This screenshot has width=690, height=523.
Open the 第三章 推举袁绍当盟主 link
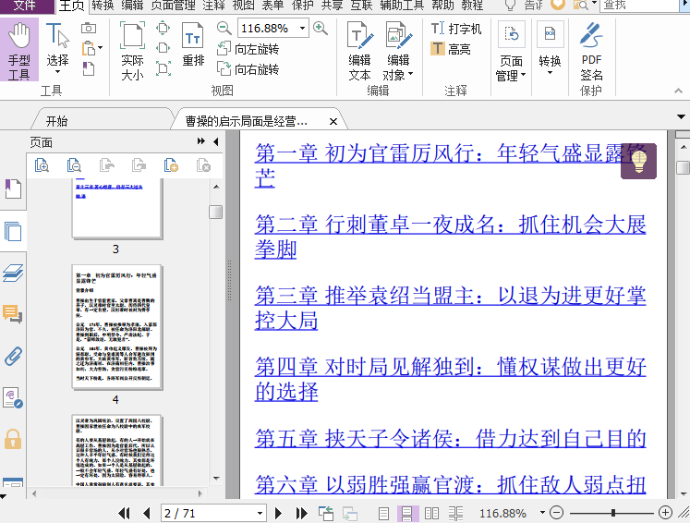click(451, 309)
